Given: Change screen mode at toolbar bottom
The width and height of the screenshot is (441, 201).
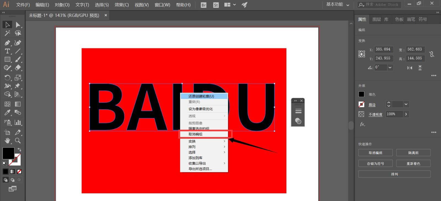Looking at the screenshot, I should click(12, 189).
